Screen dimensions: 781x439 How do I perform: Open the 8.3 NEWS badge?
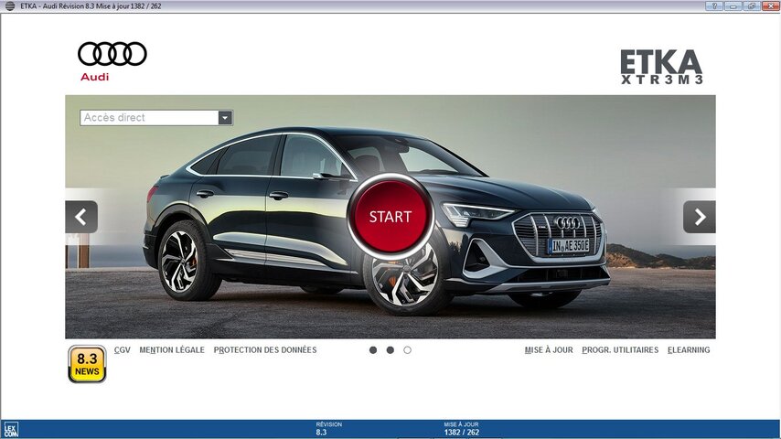[87, 364]
